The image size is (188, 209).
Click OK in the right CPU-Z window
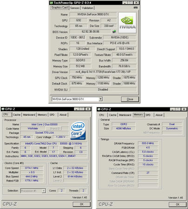pos(178,204)
